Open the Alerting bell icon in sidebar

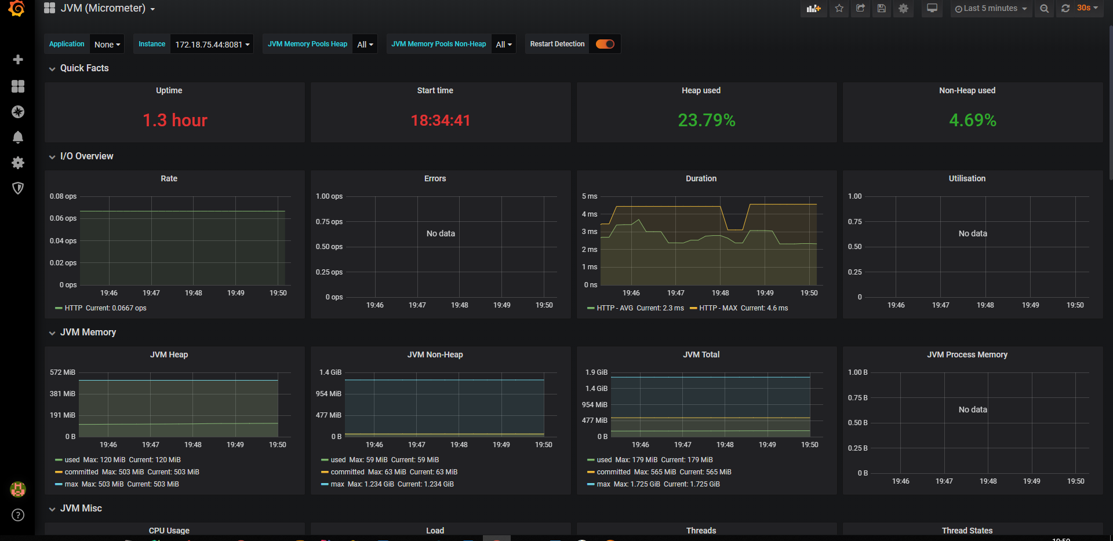(18, 137)
